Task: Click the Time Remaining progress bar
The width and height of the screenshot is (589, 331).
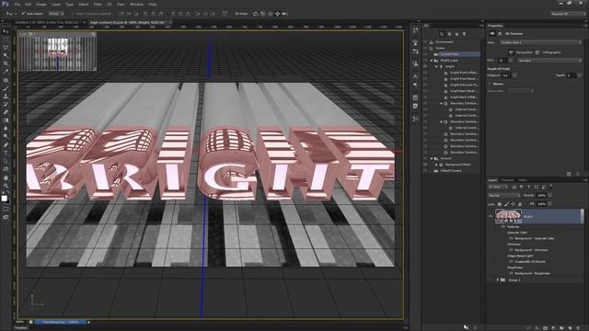Action: point(60,322)
